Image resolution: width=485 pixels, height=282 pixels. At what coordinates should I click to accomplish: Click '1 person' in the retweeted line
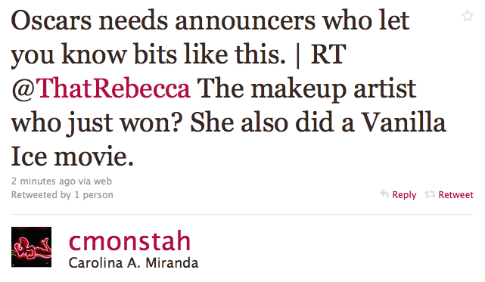(94, 195)
